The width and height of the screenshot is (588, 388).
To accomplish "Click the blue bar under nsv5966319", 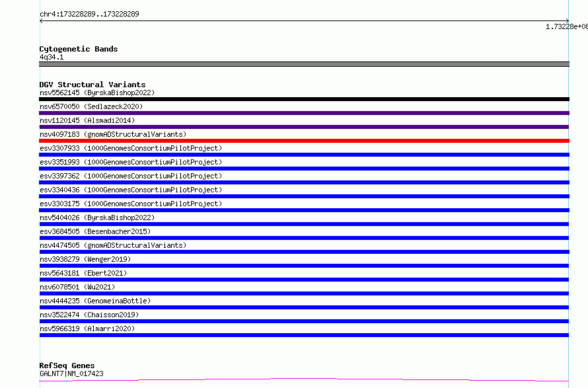I will pyautogui.click(x=304, y=335).
